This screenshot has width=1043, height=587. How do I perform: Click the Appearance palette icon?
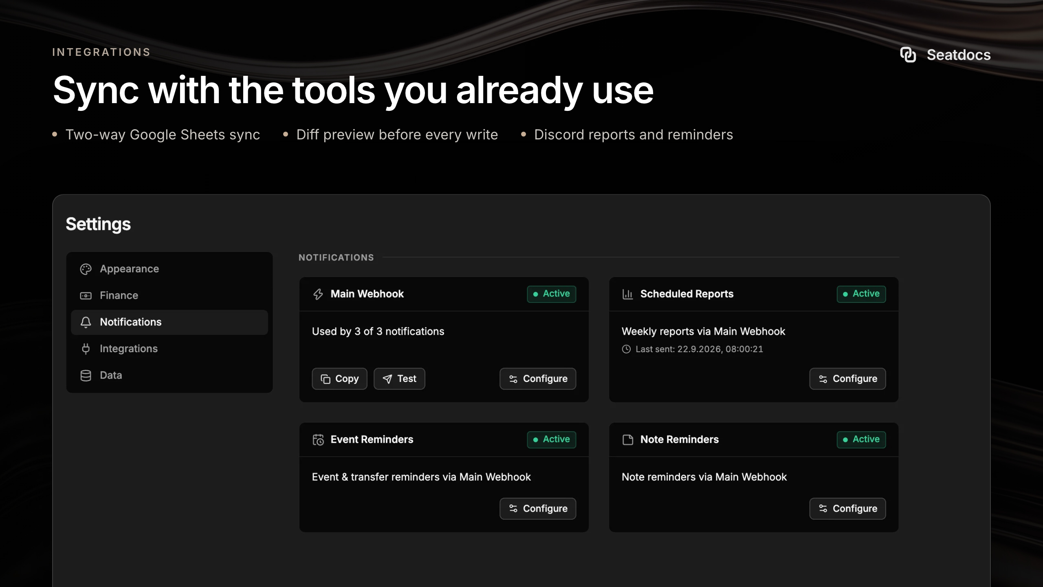(86, 269)
